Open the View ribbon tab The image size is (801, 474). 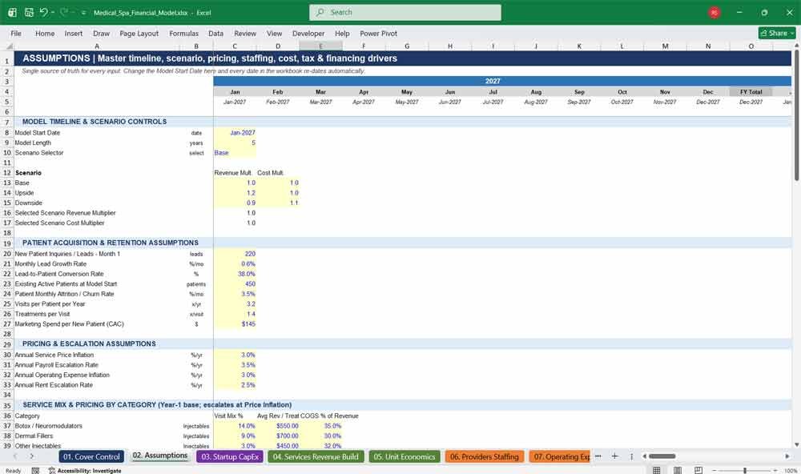274,33
